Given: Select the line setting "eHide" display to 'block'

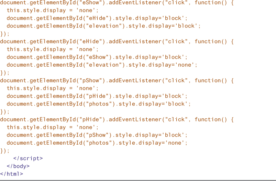Looking at the screenshot, I should (97, 18).
